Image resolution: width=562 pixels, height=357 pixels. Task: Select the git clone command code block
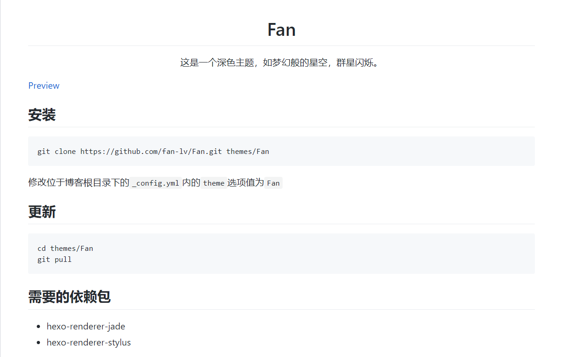(x=153, y=151)
